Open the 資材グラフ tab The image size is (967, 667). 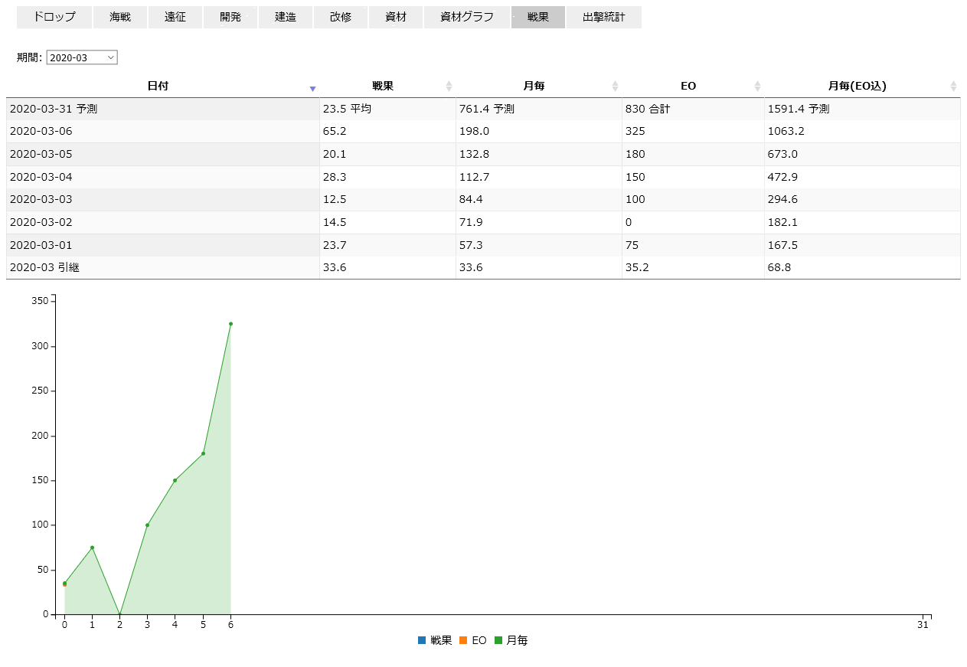[467, 17]
